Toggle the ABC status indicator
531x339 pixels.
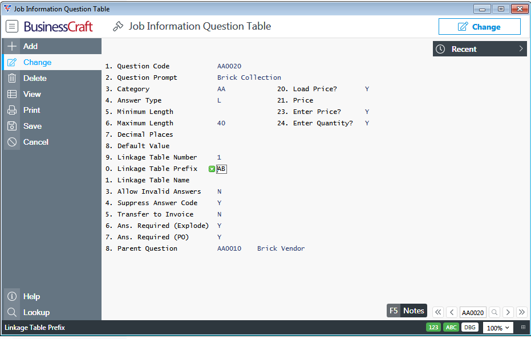click(x=451, y=327)
